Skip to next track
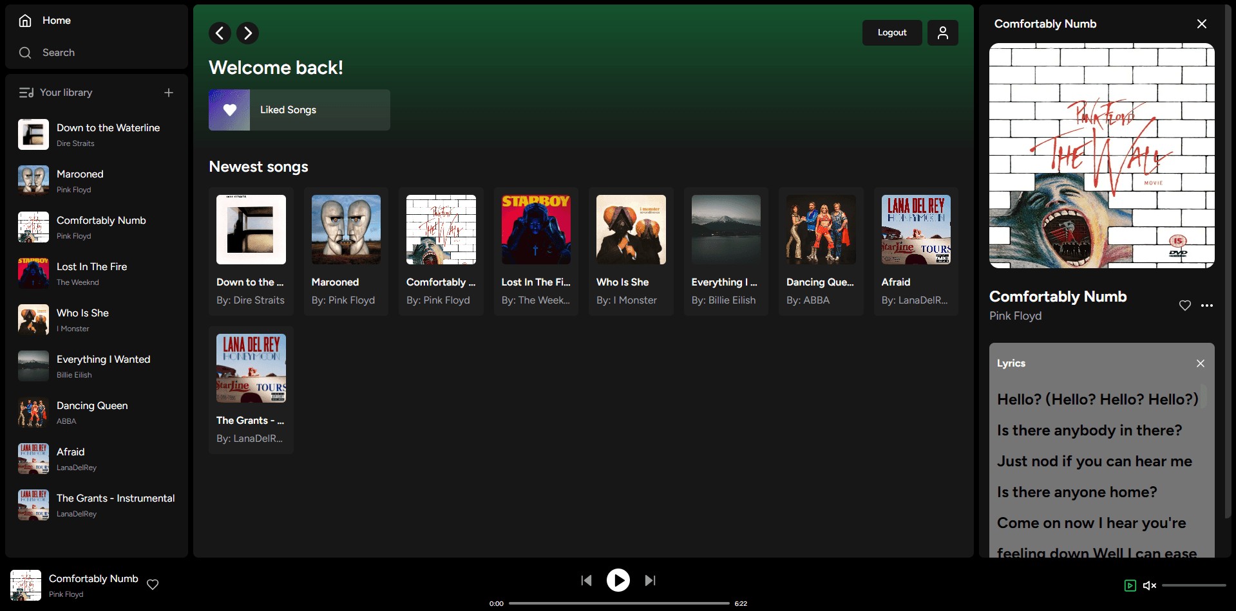 click(651, 580)
